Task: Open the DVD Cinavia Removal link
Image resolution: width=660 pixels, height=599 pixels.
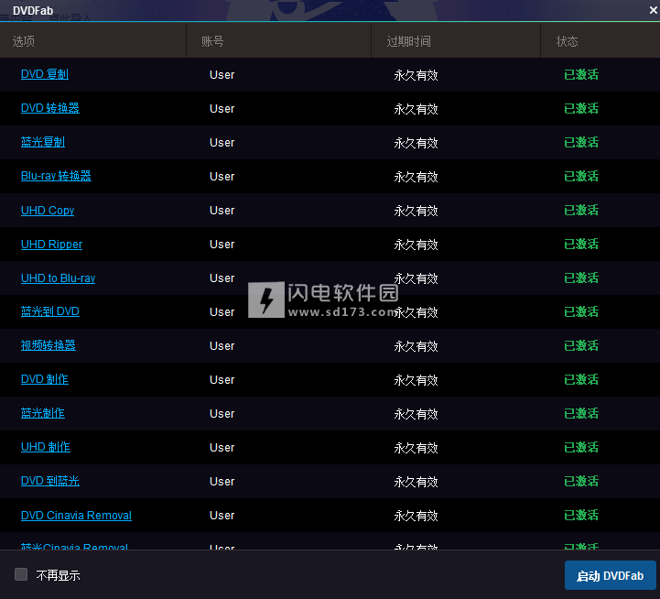Action: [76, 515]
